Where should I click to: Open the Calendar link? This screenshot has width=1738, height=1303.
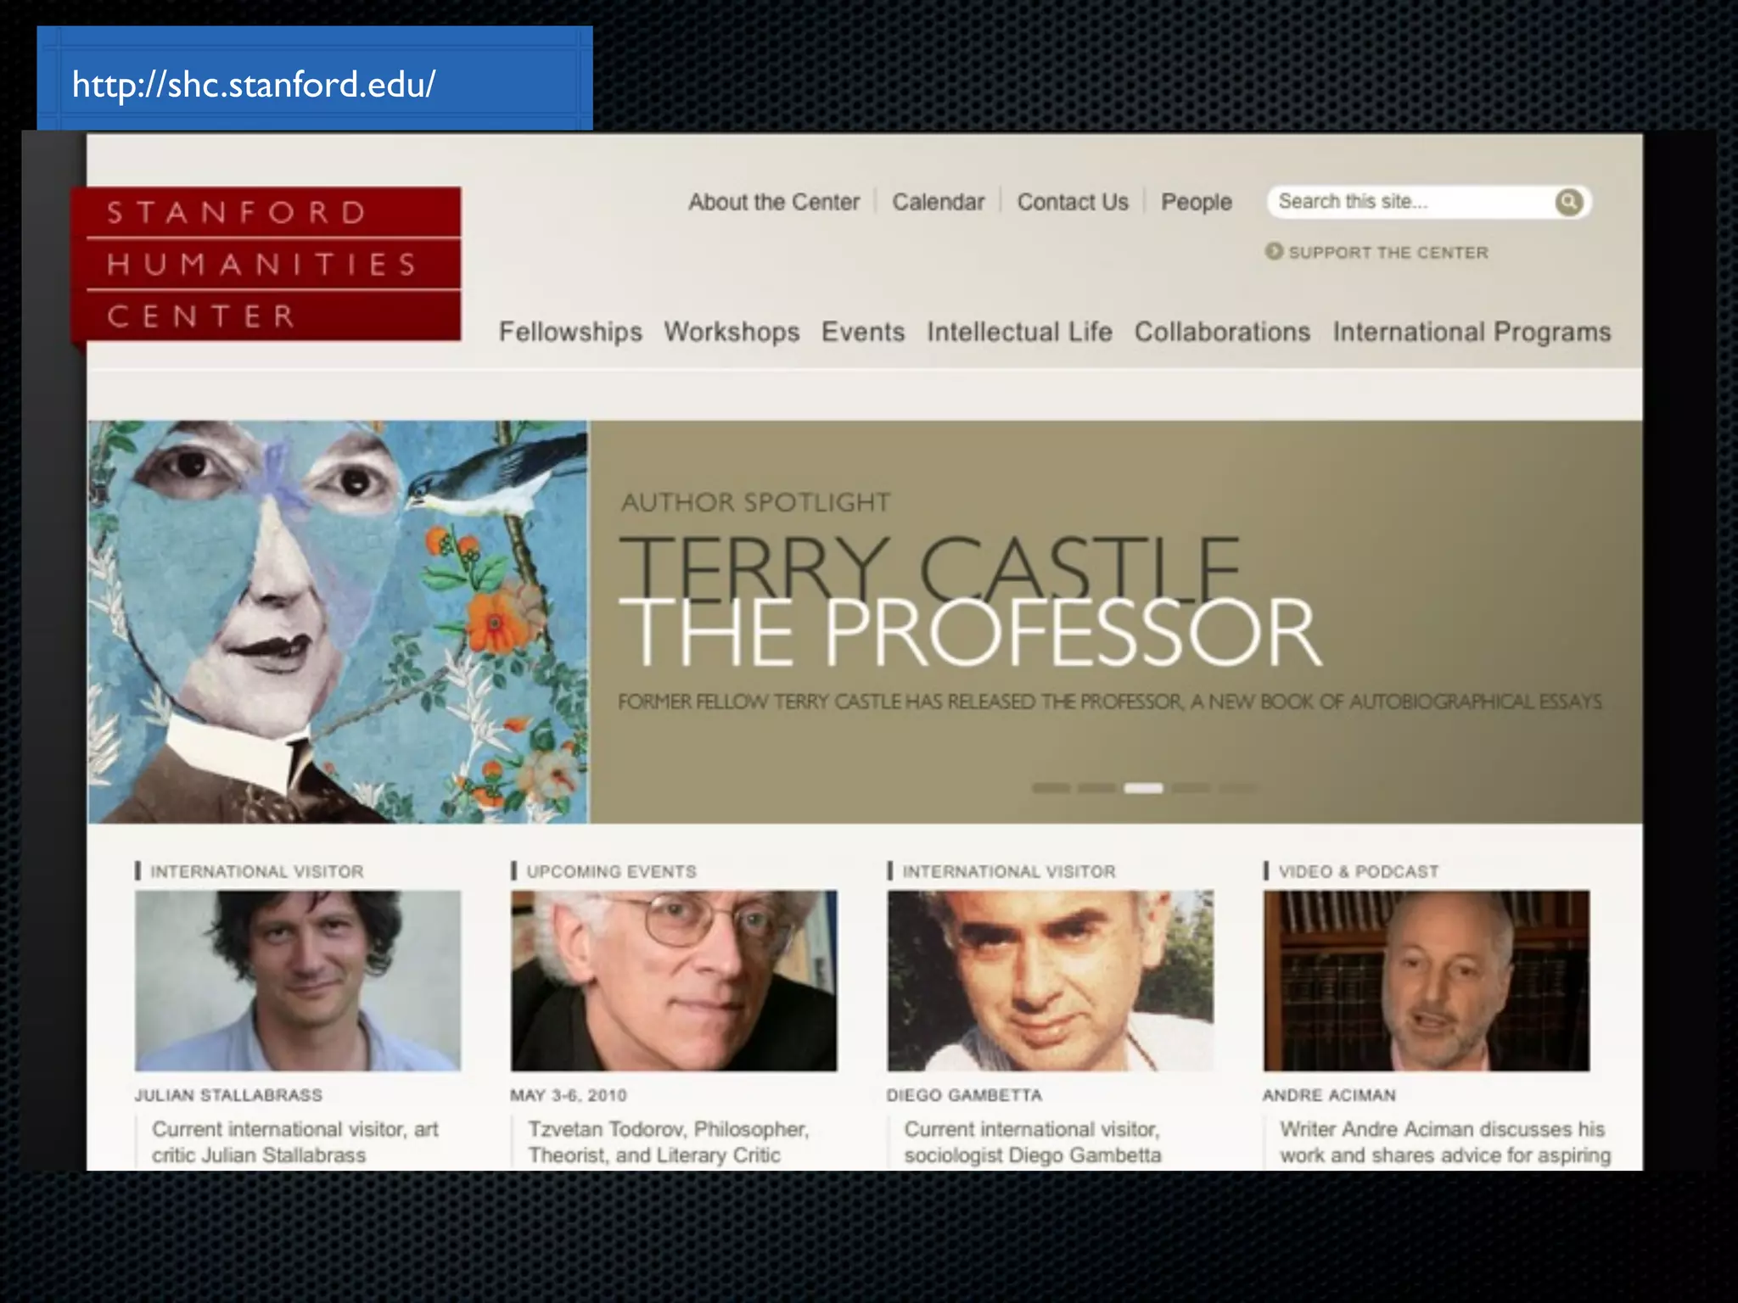coord(939,202)
